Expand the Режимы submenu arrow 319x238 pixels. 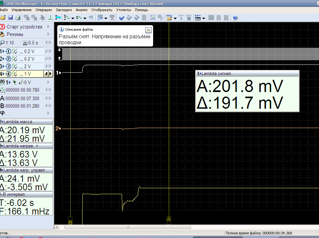pyautogui.click(x=49, y=34)
